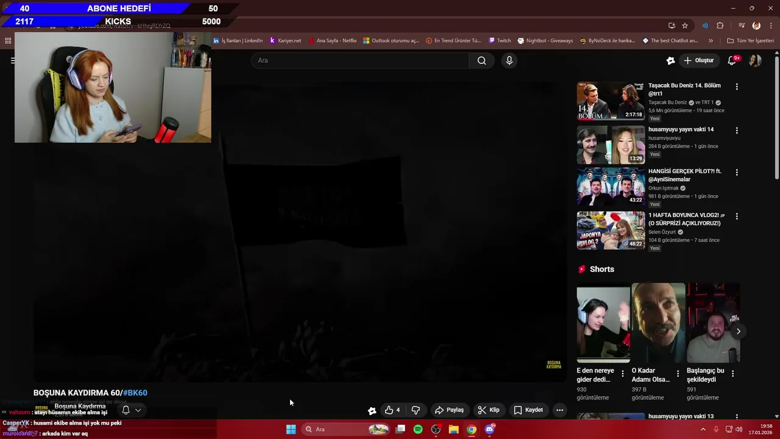Open File Explorer from the taskbar
This screenshot has width=780, height=439.
[453, 429]
